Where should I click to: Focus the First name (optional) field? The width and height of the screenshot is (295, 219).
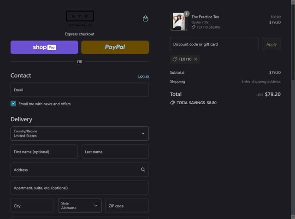[x=44, y=152]
